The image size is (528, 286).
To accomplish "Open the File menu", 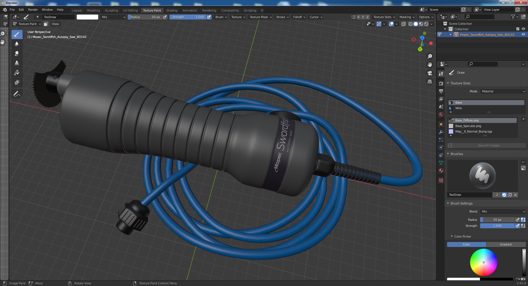I will point(12,10).
